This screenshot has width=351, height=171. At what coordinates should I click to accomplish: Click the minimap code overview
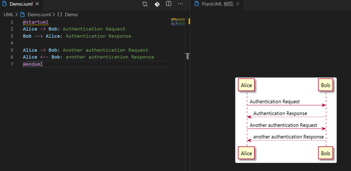click(x=178, y=22)
